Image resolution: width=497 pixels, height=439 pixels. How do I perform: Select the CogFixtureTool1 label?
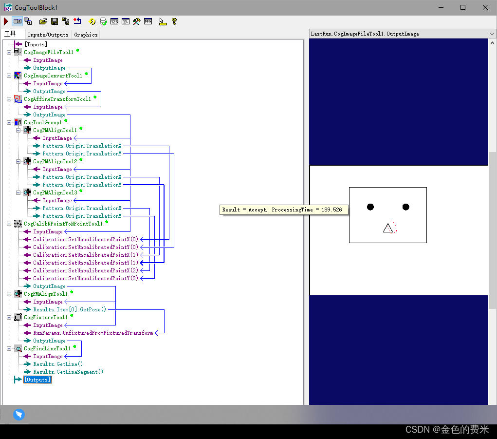pos(46,317)
